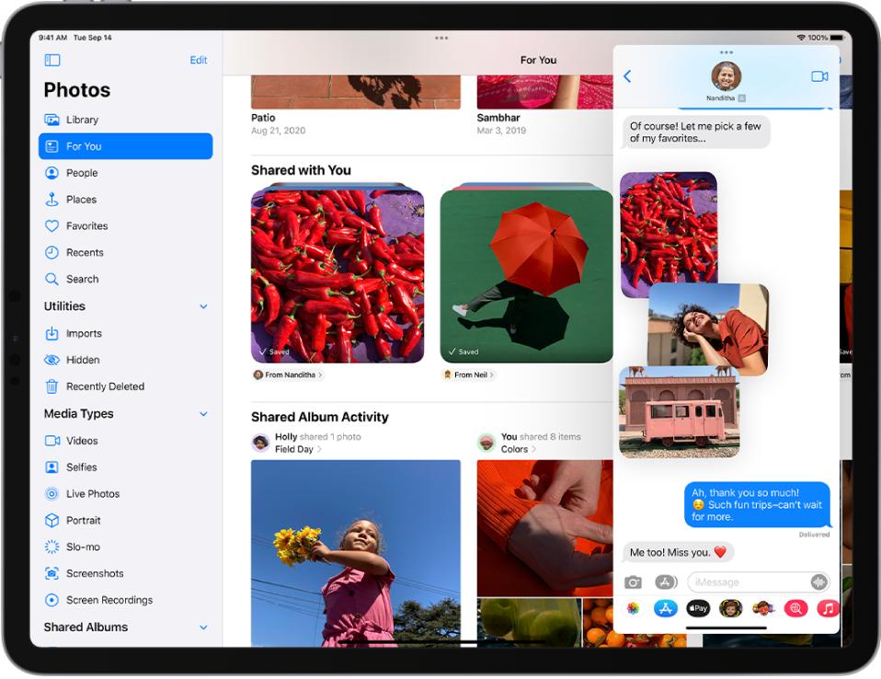Open Recently Deleted trash item
The height and width of the screenshot is (679, 881).
(x=105, y=387)
